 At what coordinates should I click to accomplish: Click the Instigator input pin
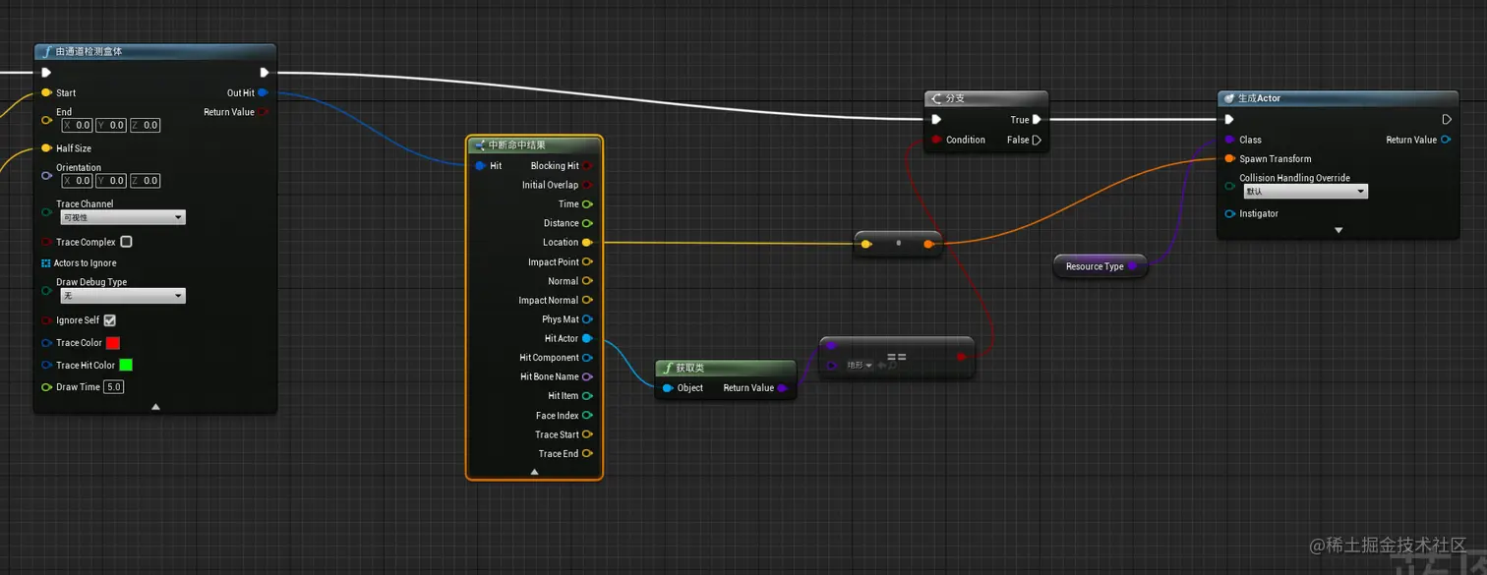pos(1229,214)
